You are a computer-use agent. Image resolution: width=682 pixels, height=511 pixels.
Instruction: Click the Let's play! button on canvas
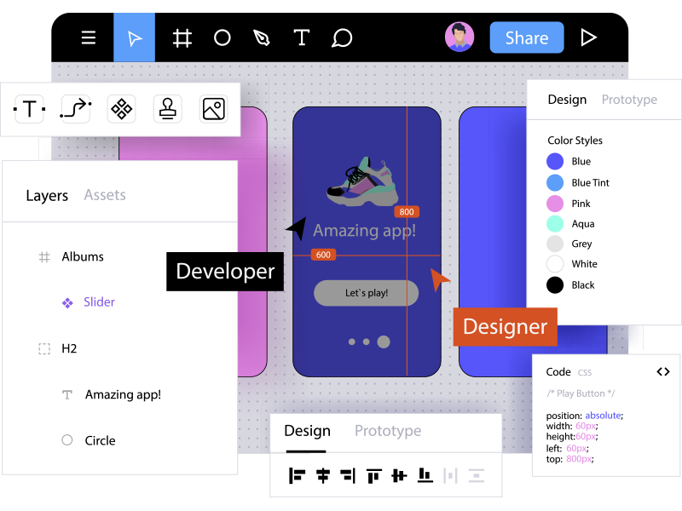(367, 293)
